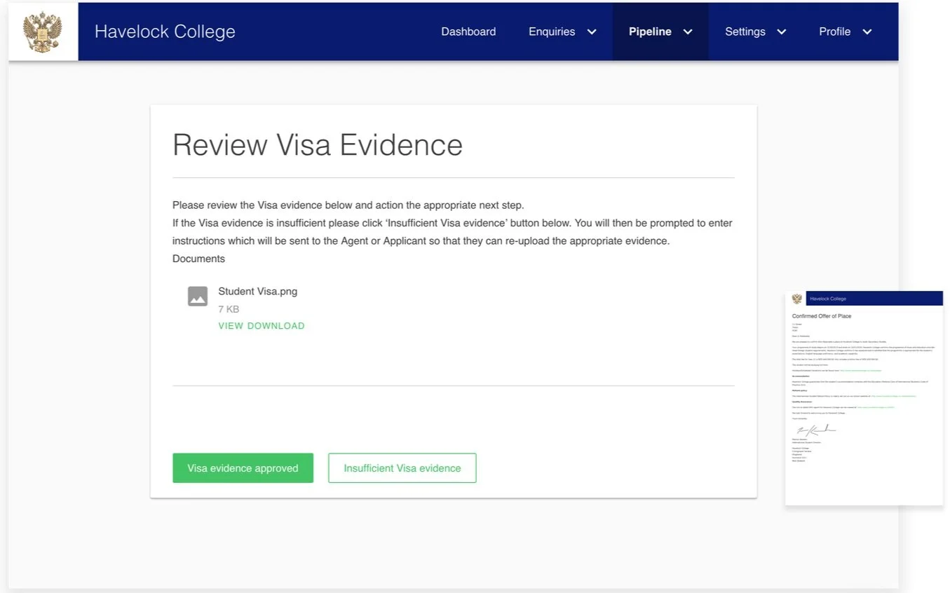Viewport: 950px width, 593px height.
Task: Expand the Profile dropdown menu
Action: click(x=867, y=32)
